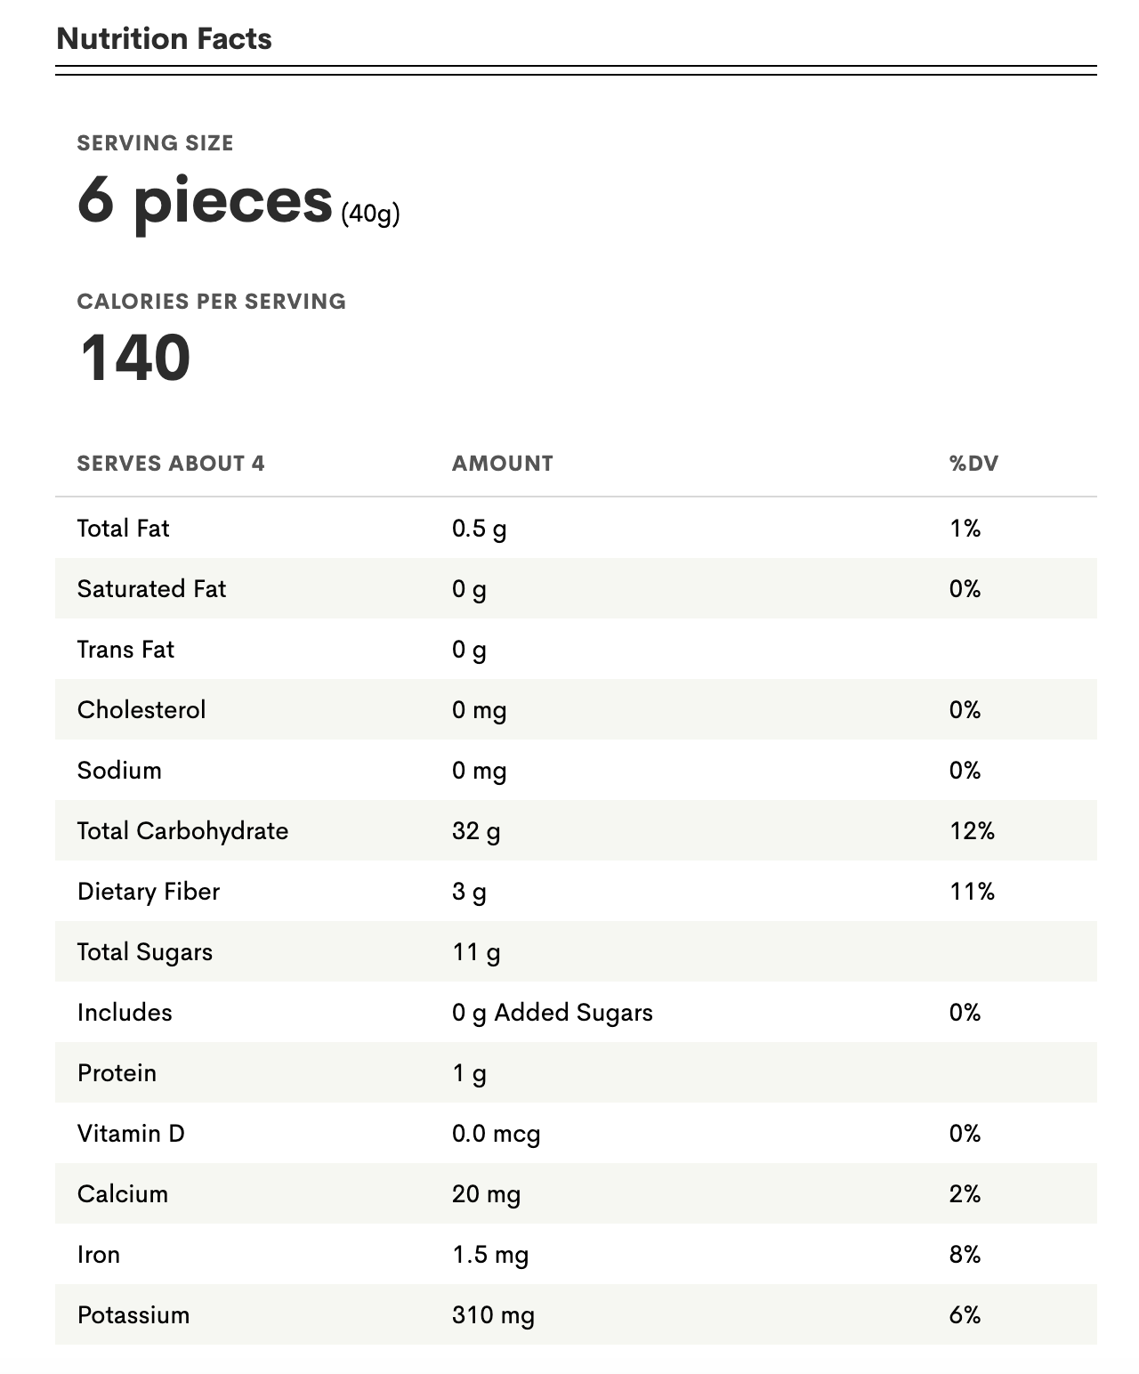The image size is (1139, 1374).
Task: Click the Saturated Fat row
Action: 576,588
